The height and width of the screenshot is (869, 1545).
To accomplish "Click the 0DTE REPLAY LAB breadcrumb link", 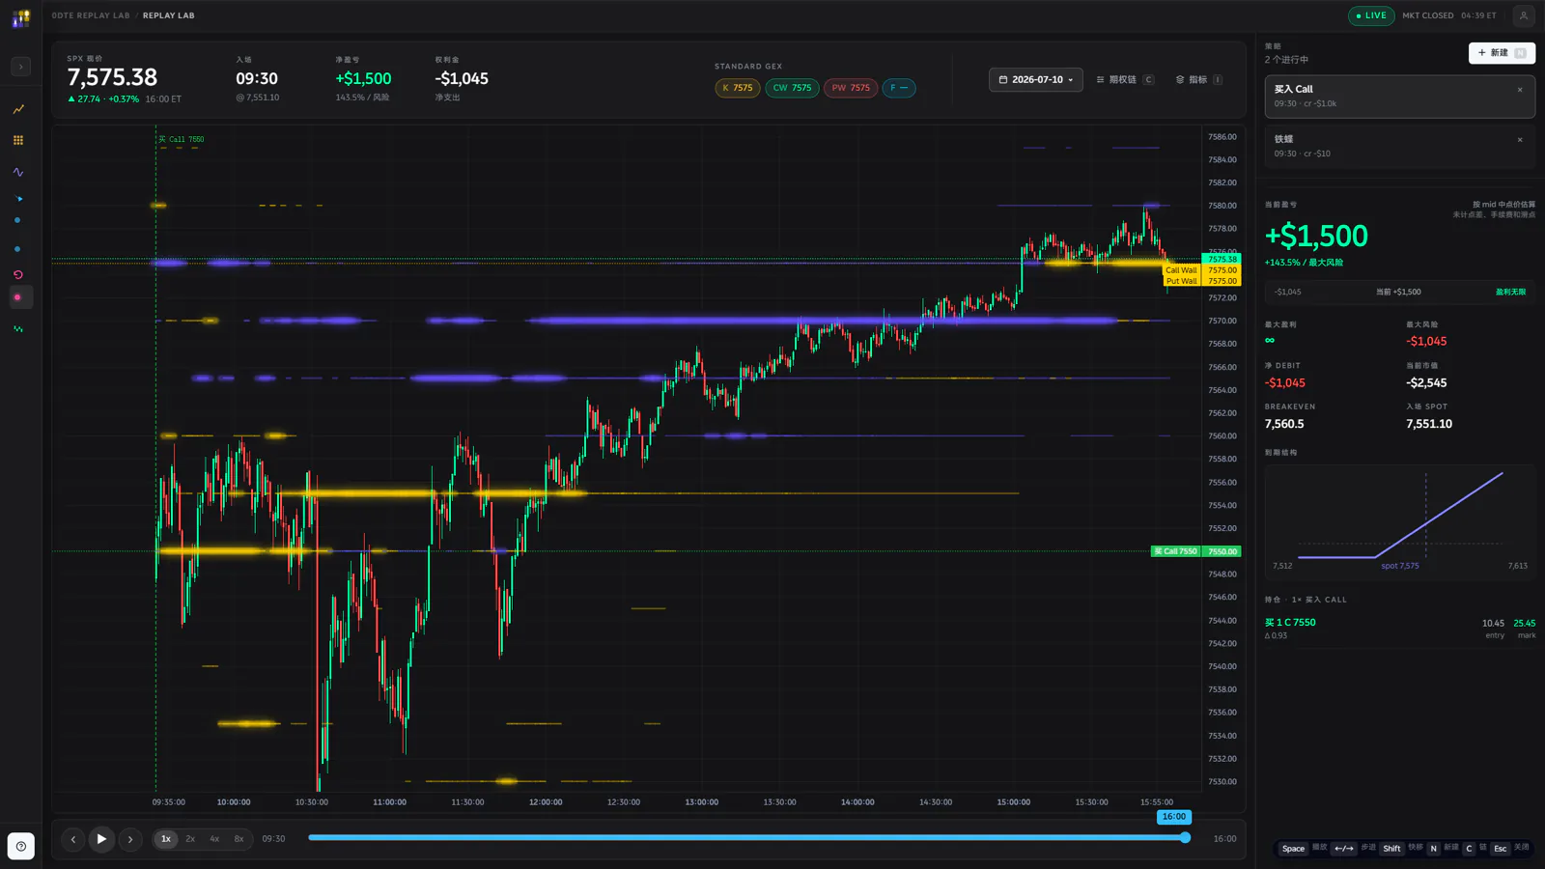I will point(91,15).
